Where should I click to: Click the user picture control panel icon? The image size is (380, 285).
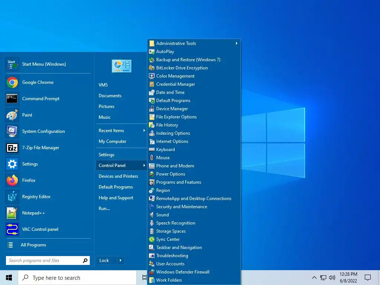(122, 66)
